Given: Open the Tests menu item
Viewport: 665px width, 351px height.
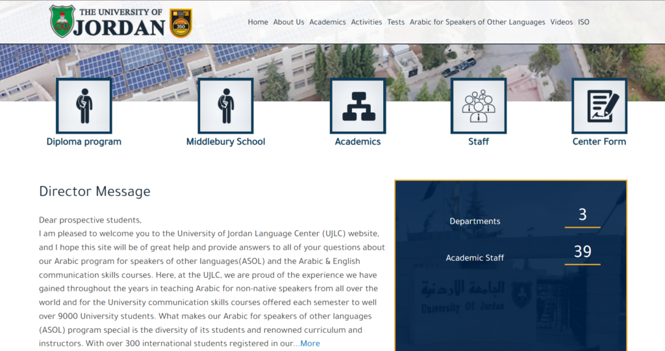Looking at the screenshot, I should pos(395,22).
